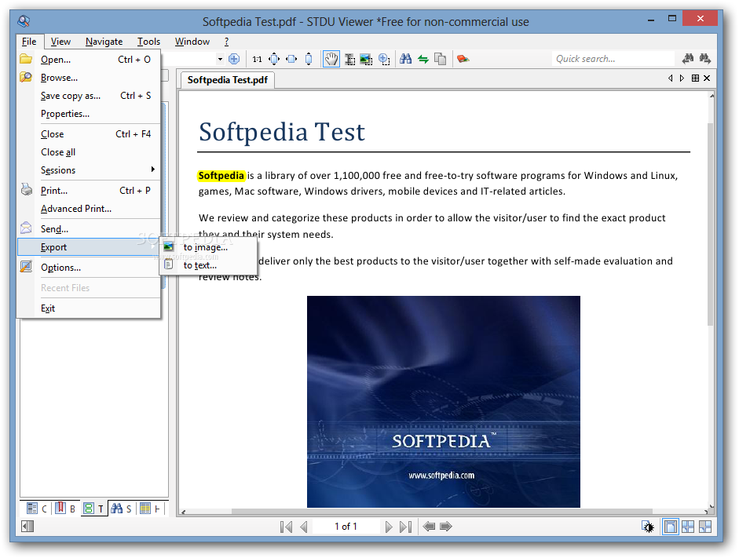Screen dimensions: 739x558
Task: Close the Softpedia Test.pdf document tab
Action: (x=707, y=78)
